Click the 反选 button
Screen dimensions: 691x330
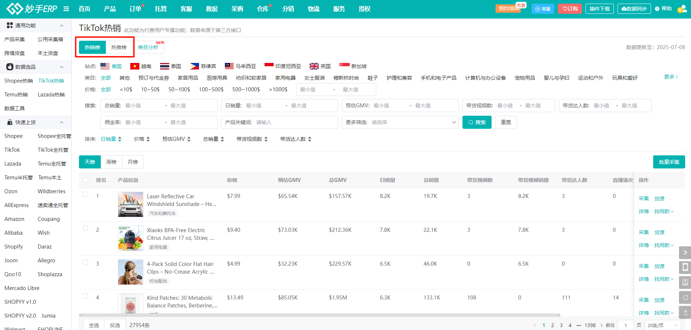pyautogui.click(x=115, y=325)
